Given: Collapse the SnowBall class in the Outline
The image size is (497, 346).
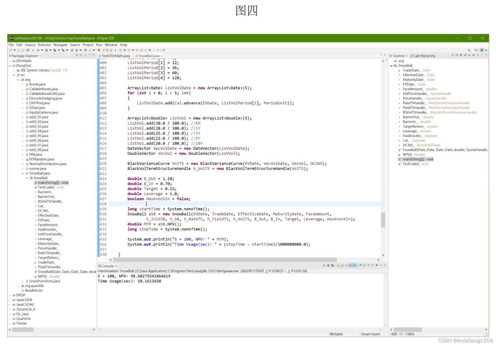Looking at the screenshot, I should pyautogui.click(x=391, y=66).
